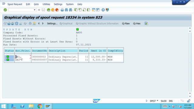This screenshot has height=109, width=194.
Task: Click the lock icon in status bar
Action: pyautogui.click(x=189, y=101)
